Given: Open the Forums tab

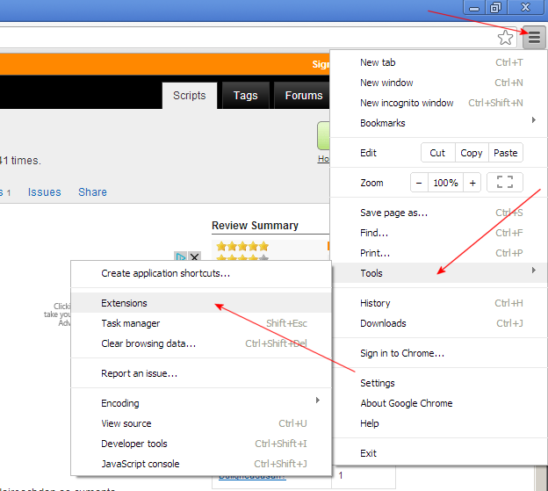Looking at the screenshot, I should point(303,96).
